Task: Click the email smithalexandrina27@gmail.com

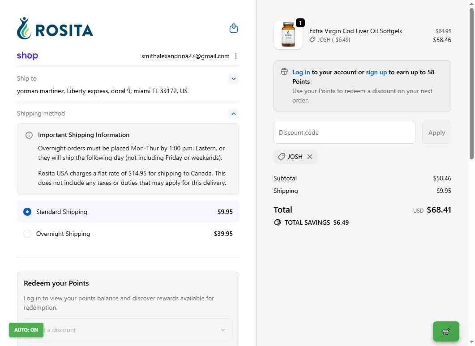Action: pyautogui.click(x=185, y=56)
